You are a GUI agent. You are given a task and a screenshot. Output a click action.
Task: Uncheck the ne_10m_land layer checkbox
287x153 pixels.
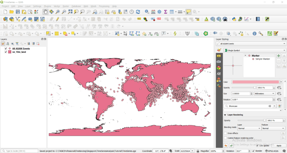click(6, 52)
